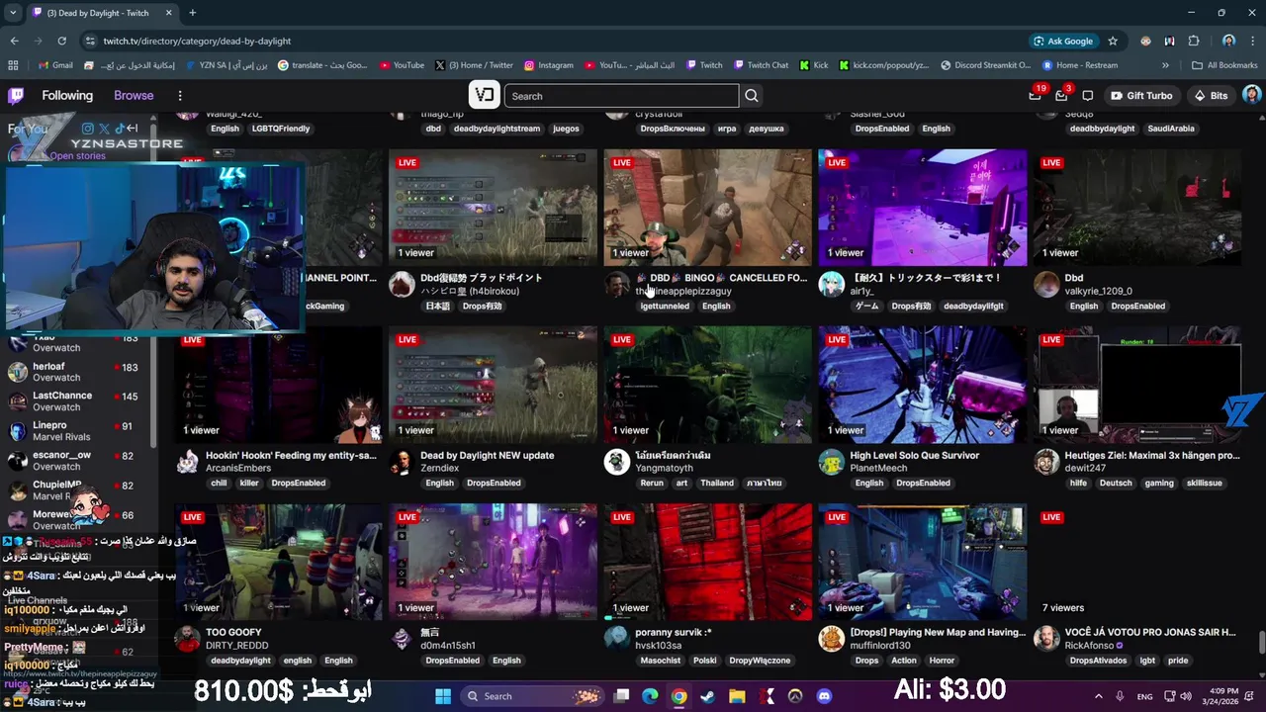Viewport: 1266px width, 712px height.
Task: Open escanor__ow channel in the sidebar
Action: point(77,461)
